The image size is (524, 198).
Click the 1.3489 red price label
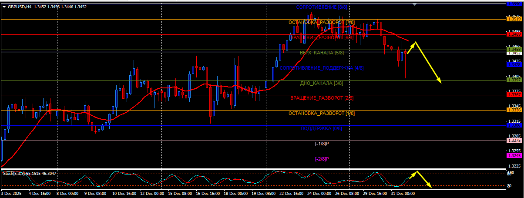(513, 34)
